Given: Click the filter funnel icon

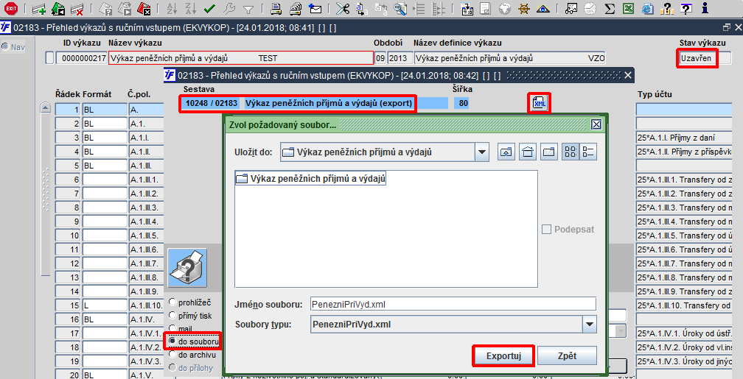Looking at the screenshot, I should [248, 9].
